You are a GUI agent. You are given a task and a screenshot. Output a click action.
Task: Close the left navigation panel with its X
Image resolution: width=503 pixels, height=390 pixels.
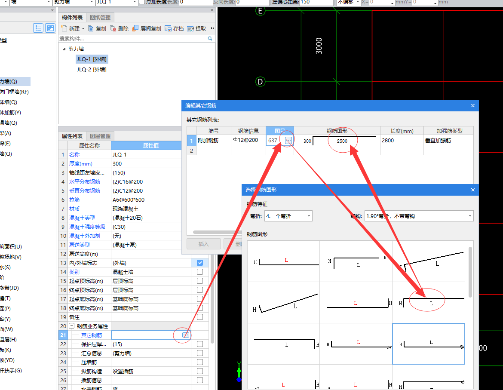click(52, 10)
